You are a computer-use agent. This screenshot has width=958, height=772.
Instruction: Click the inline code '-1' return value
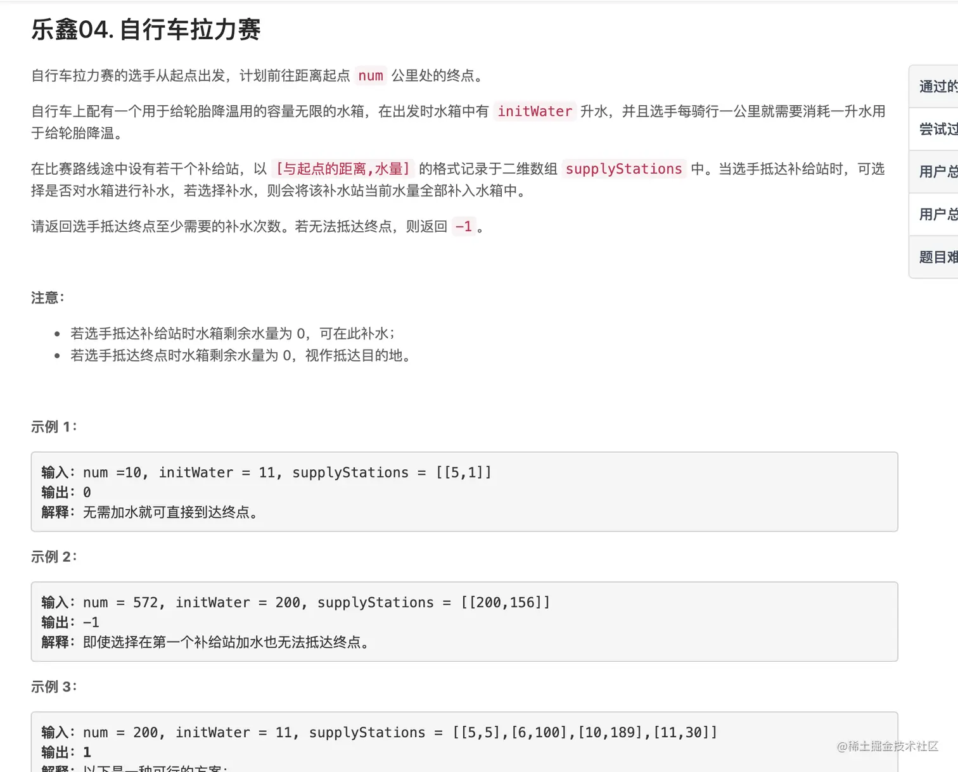[464, 227]
